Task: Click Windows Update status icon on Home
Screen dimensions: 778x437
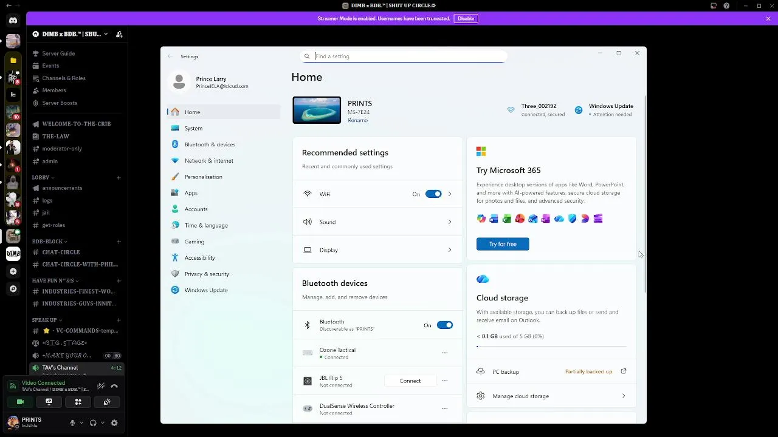Action: 579,110
